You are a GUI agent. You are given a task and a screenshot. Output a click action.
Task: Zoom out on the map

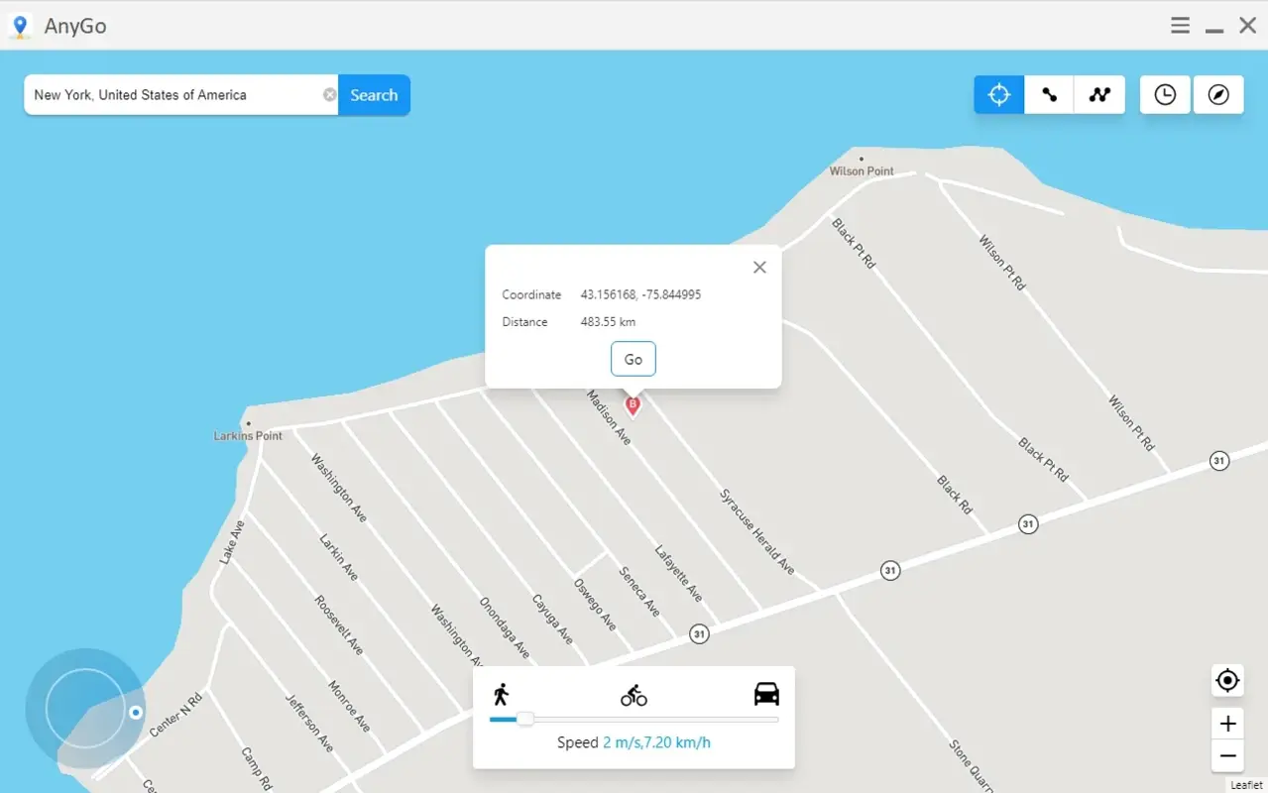[1226, 756]
